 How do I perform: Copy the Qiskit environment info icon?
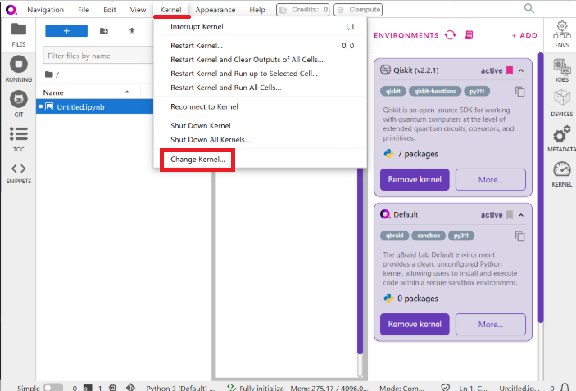519,92
